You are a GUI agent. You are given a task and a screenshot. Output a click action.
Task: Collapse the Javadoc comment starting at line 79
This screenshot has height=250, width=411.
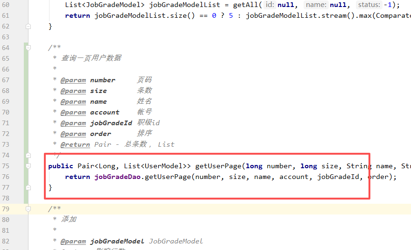tap(28, 209)
